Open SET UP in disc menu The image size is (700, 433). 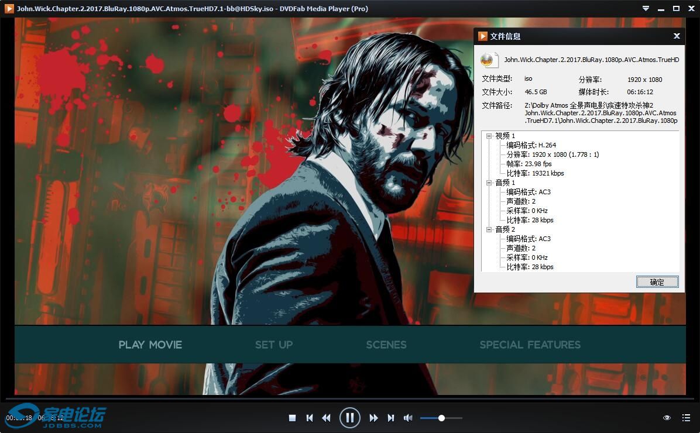click(274, 345)
